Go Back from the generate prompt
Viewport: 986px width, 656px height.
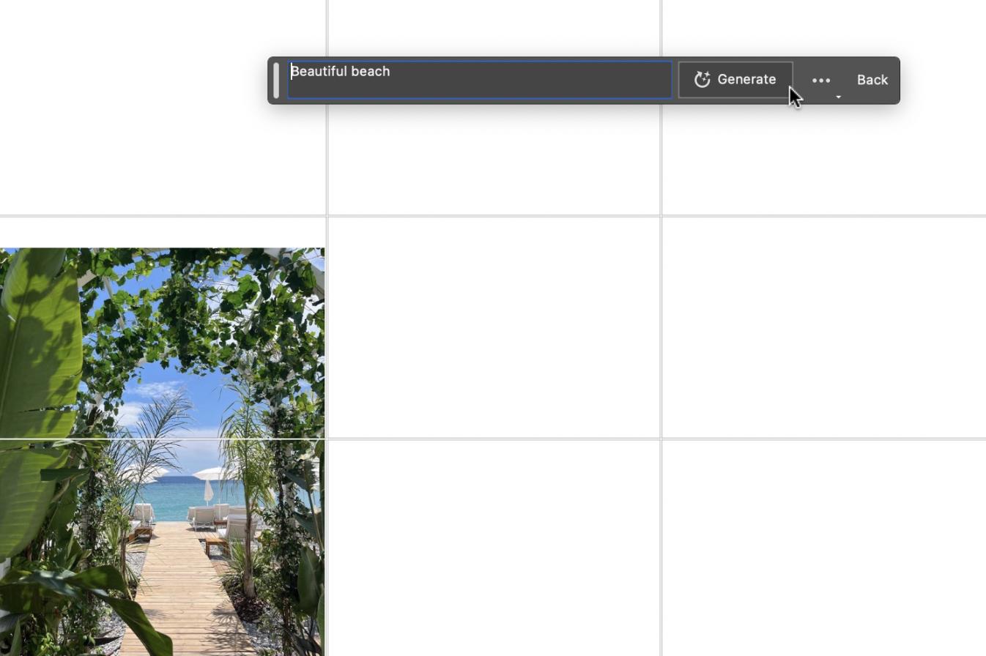click(x=872, y=80)
